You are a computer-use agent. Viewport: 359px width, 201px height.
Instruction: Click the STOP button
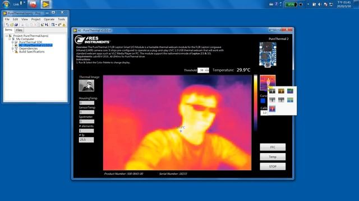(x=273, y=166)
